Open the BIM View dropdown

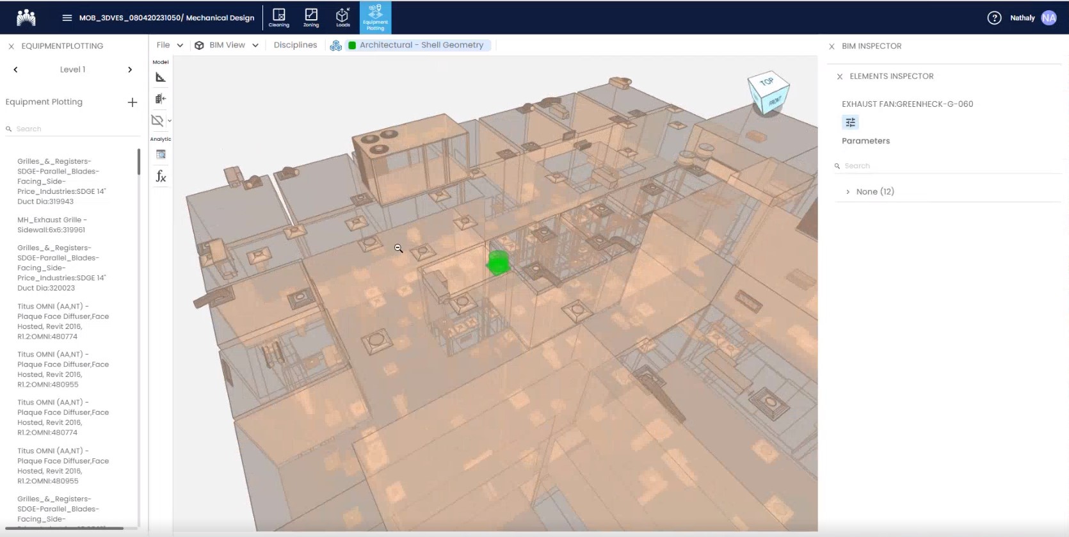coord(227,45)
